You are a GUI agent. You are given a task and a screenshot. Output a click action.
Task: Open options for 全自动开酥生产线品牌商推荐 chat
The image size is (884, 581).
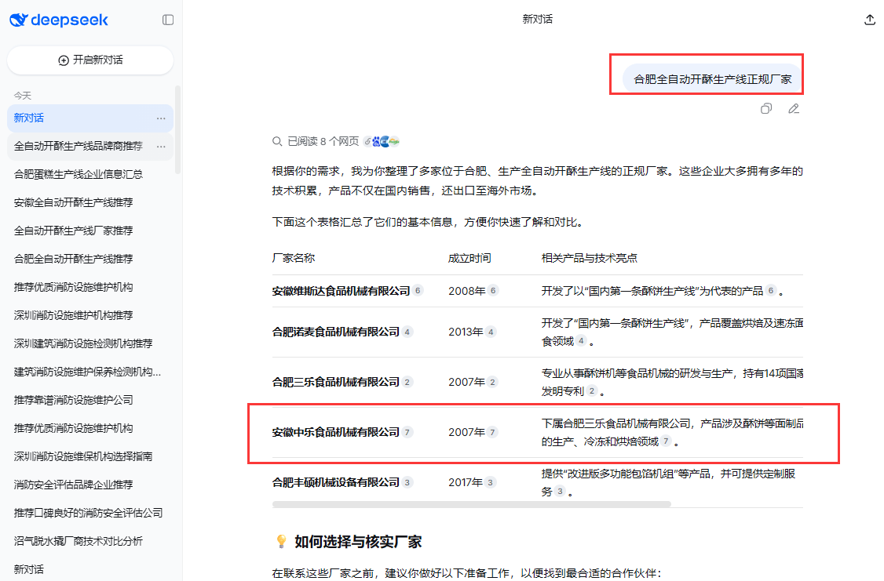pos(161,147)
